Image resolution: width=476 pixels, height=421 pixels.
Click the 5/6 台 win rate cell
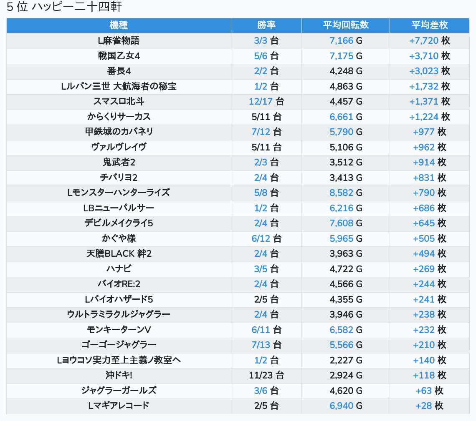266,56
